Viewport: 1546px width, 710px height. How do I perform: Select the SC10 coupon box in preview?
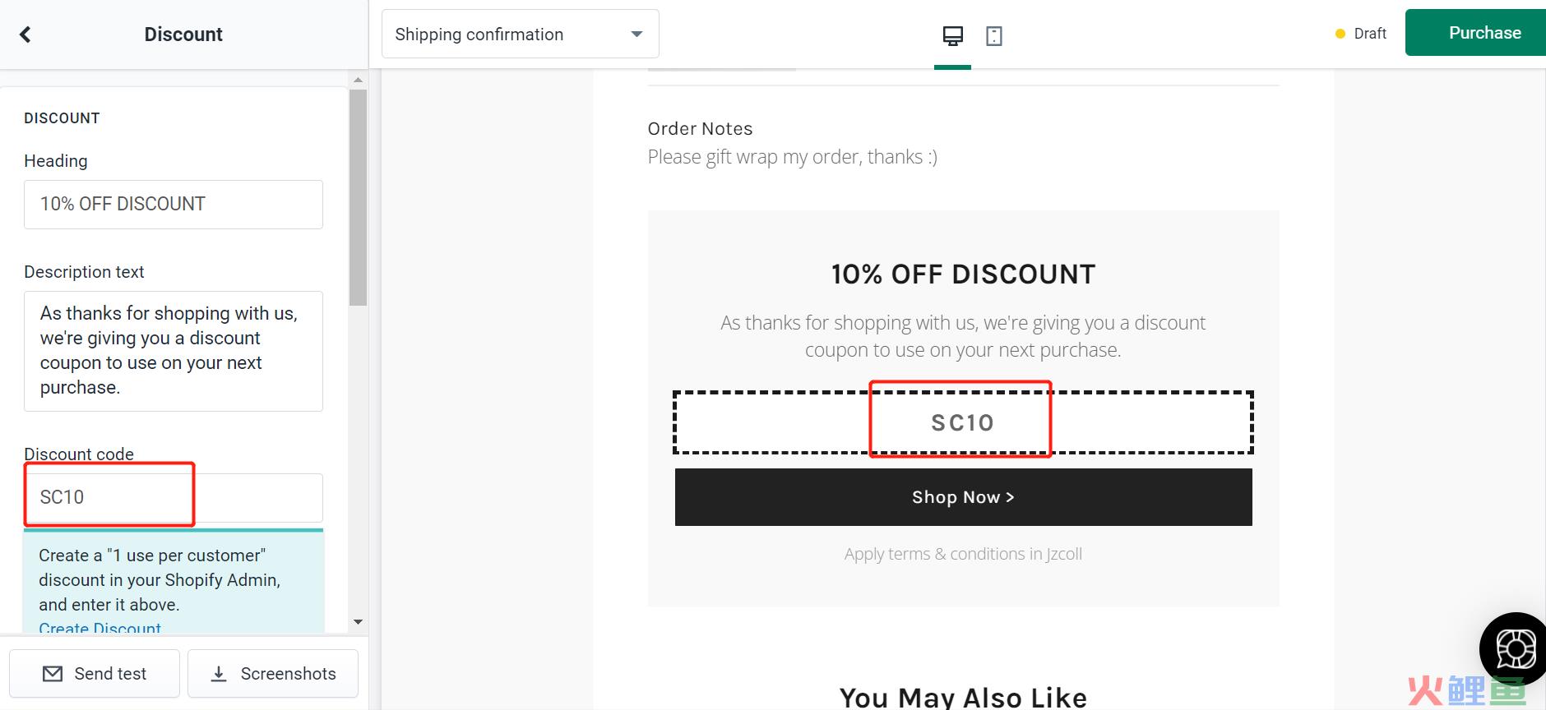pos(963,422)
